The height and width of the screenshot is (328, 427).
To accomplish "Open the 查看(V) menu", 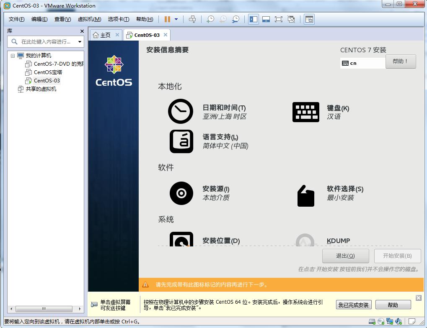I will point(62,19).
